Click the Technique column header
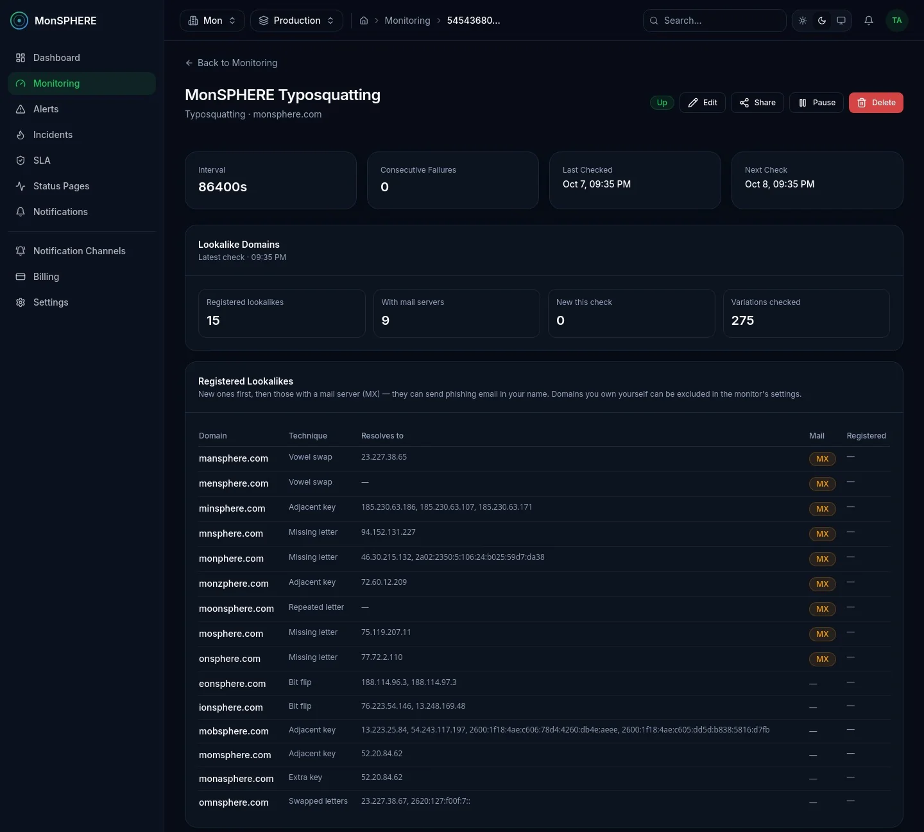 pos(308,436)
